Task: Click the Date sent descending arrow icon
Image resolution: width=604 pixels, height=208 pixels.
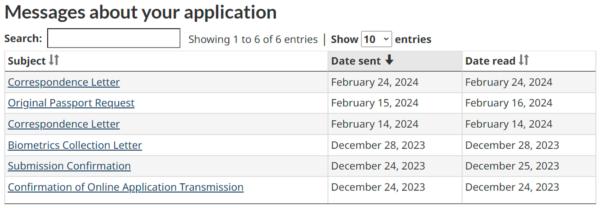Action: coord(389,60)
